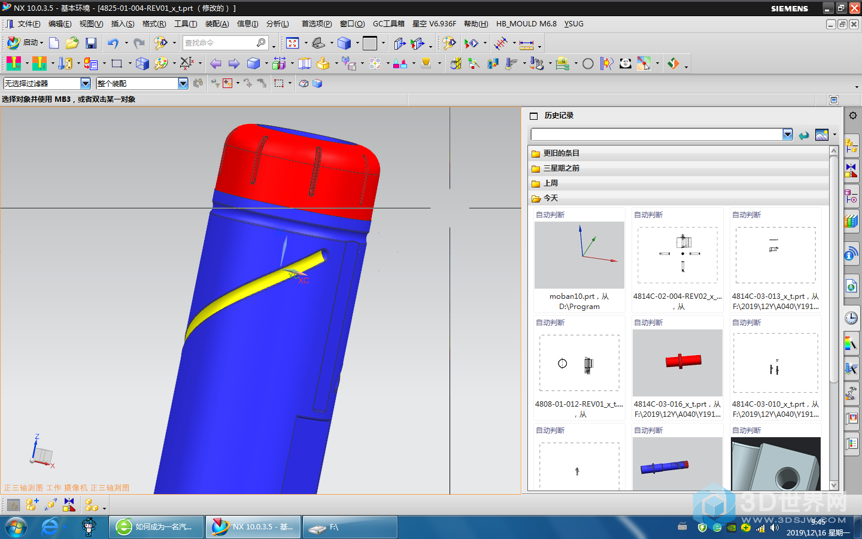Click the Fit view icon
Screen dimensions: 862x539
[x=292, y=43]
